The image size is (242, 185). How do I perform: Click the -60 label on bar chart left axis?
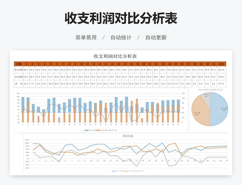click(18, 123)
